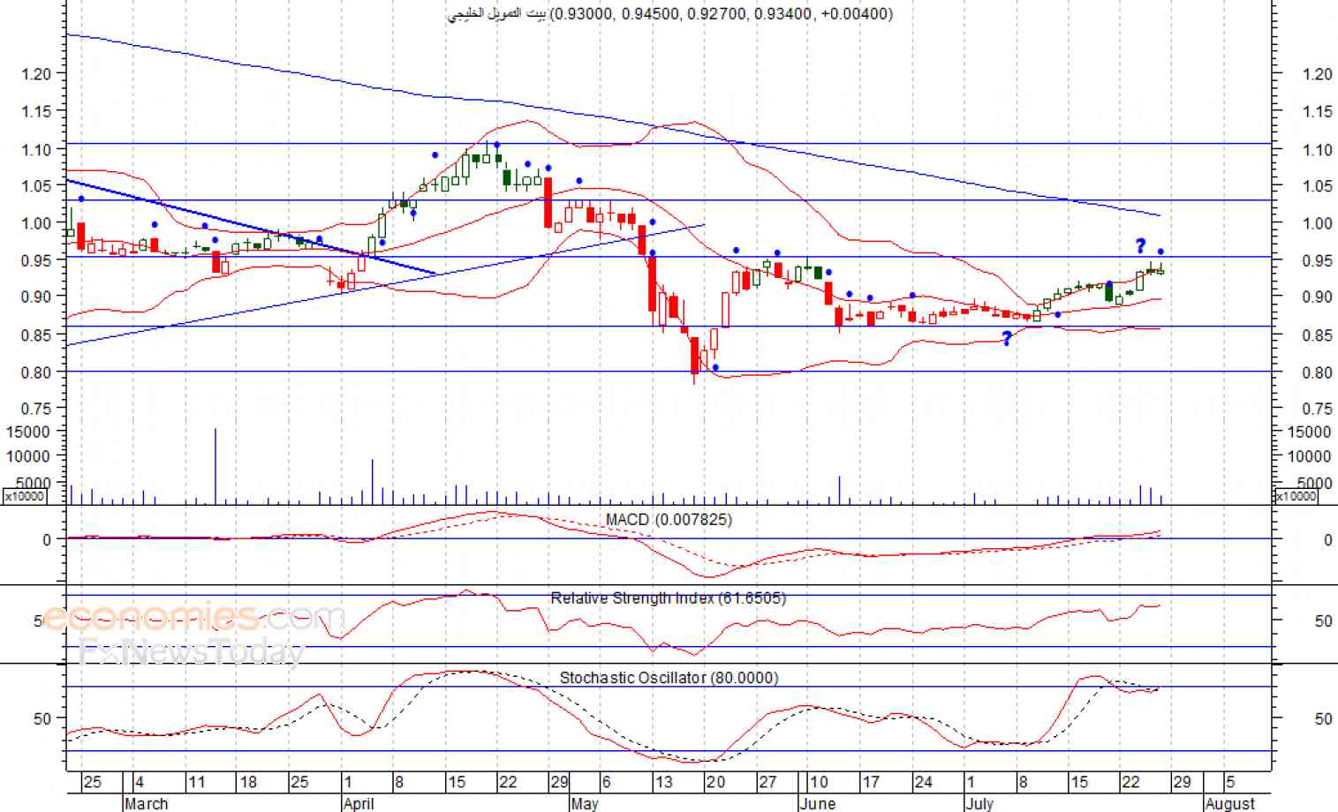Click the June month label on the time axis
Viewport: 1338px width, 812px height.
point(817,803)
